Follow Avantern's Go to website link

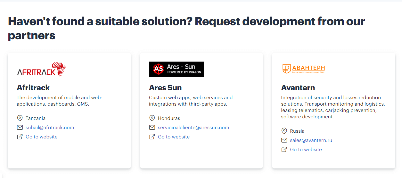306,150
